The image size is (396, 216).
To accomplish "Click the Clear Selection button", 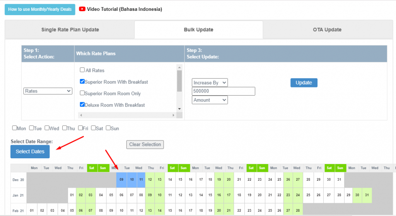I will 145,144.
